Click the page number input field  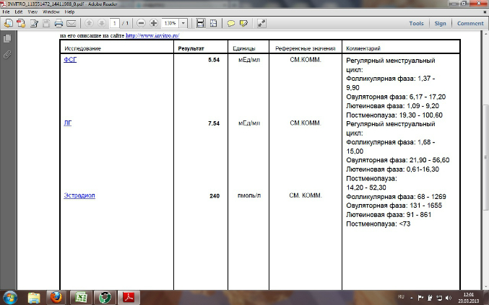tap(114, 23)
